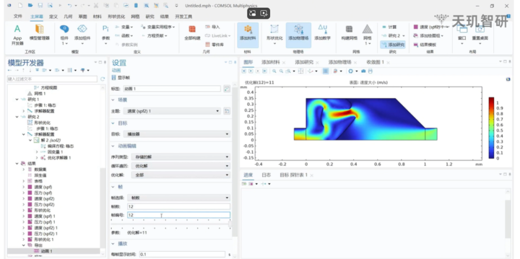Click the 添加数学 ribbon icon
Image resolution: width=520 pixels, height=259 pixels.
[322, 33]
